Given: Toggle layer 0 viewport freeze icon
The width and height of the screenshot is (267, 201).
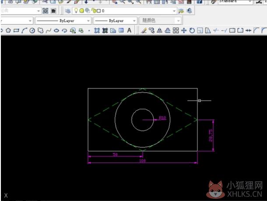Looking at the screenshot, I should click(88, 11).
